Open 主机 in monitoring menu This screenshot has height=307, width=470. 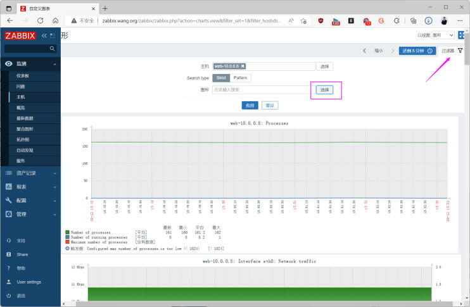(21, 97)
